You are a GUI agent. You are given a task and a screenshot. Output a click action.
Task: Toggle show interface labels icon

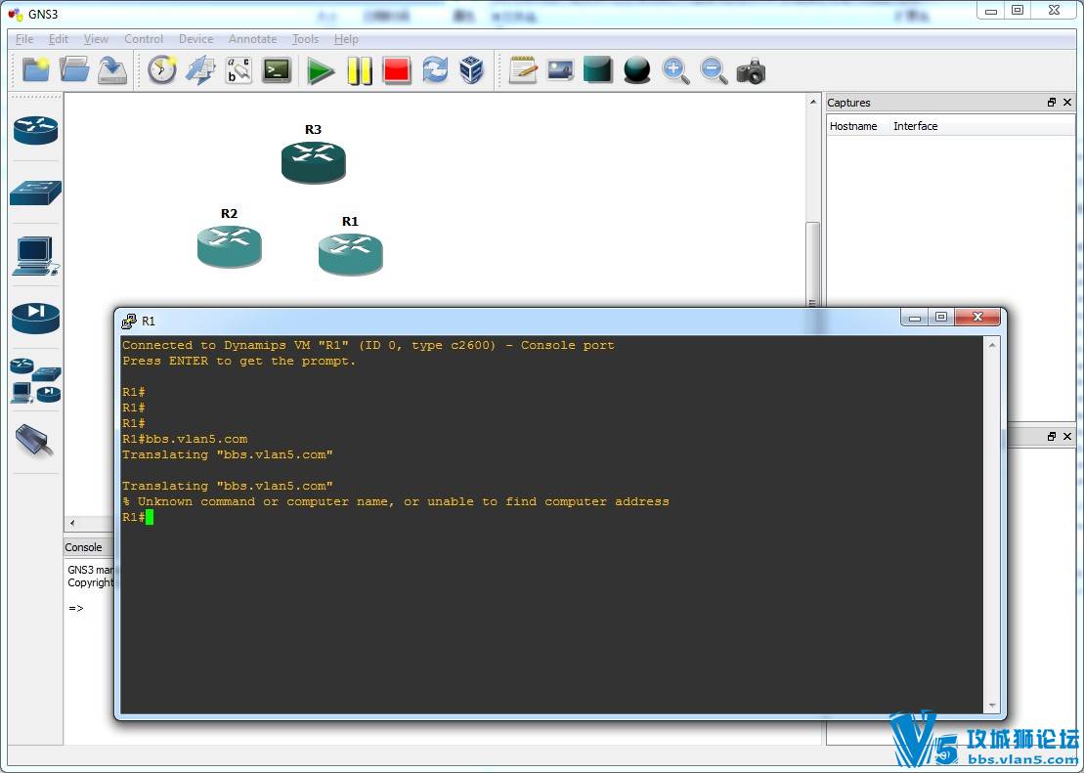pos(200,69)
